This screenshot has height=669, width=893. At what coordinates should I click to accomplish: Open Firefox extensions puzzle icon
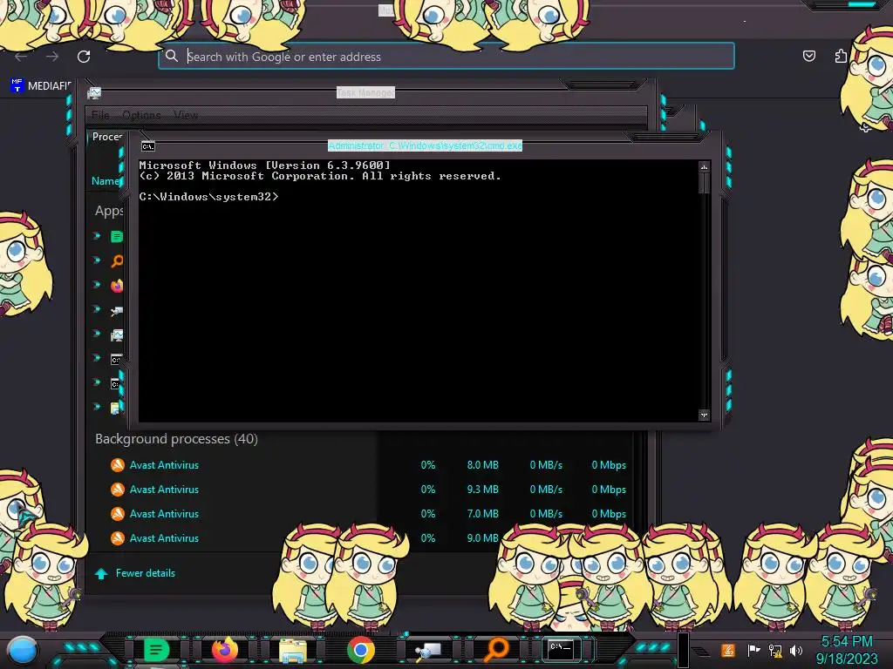click(x=841, y=56)
